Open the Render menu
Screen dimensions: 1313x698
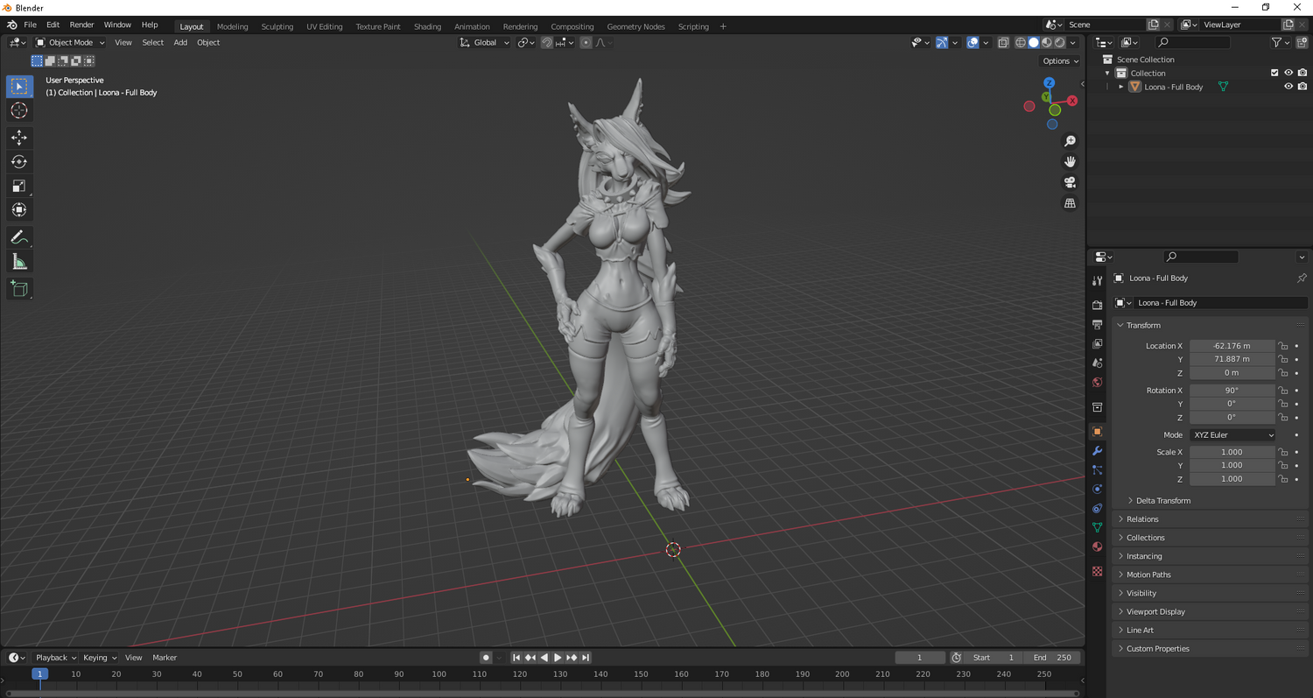point(81,25)
